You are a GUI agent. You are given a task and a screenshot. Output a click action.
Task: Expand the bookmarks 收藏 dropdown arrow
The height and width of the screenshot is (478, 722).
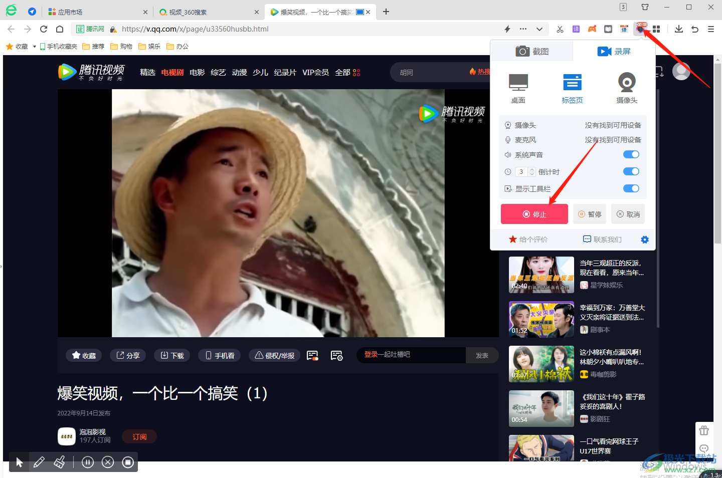click(34, 47)
